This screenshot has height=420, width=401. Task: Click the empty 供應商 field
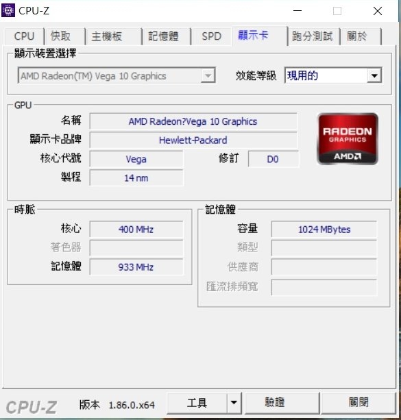(324, 267)
